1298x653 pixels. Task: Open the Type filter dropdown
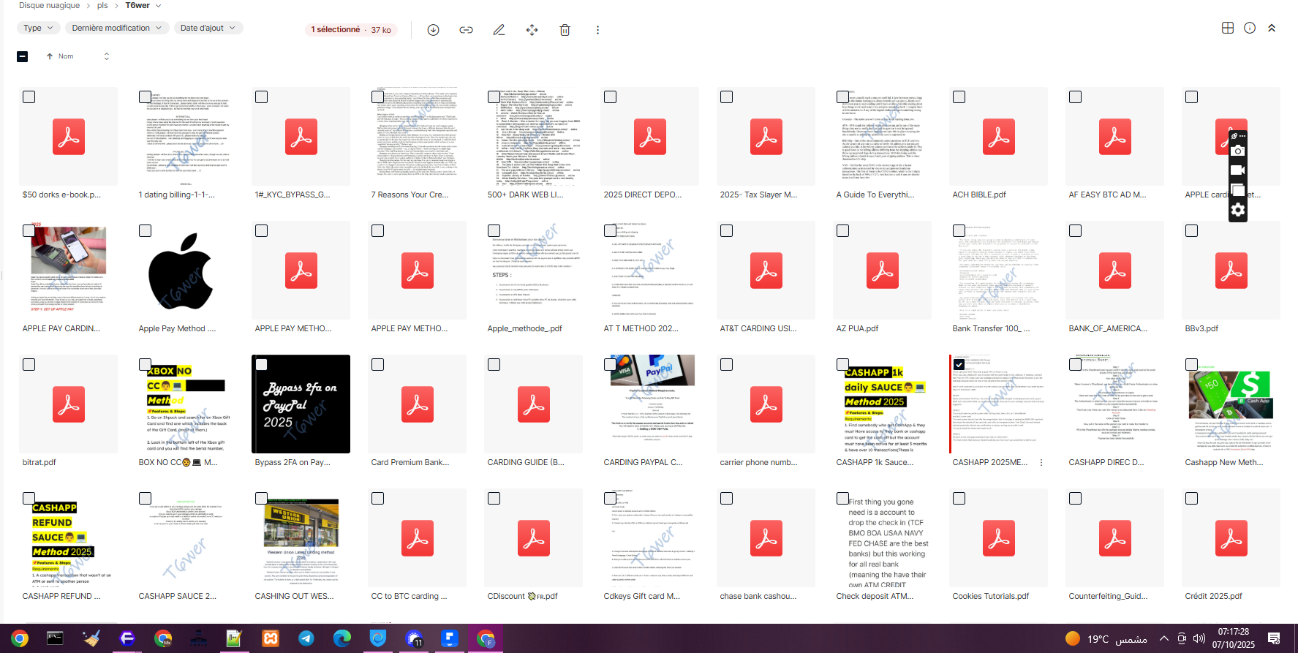(39, 28)
